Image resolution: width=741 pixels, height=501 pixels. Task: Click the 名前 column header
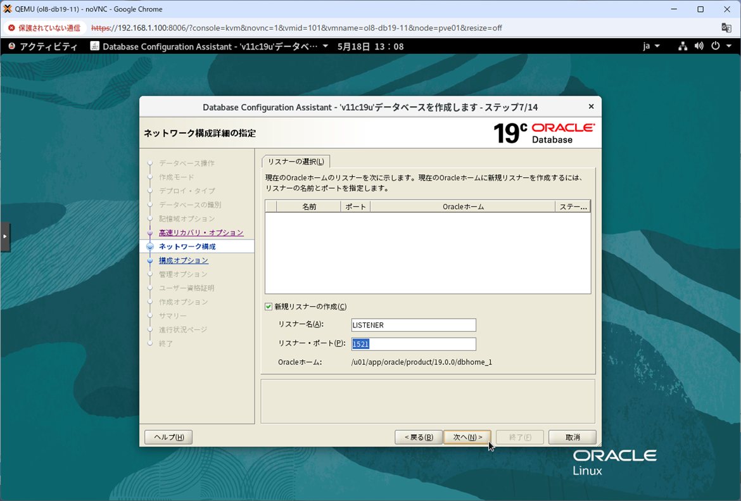(308, 206)
